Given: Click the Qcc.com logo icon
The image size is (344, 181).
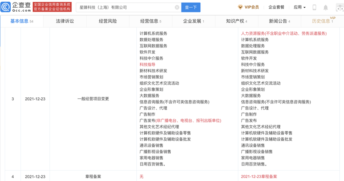Looking at the screenshot, I should point(6,7).
